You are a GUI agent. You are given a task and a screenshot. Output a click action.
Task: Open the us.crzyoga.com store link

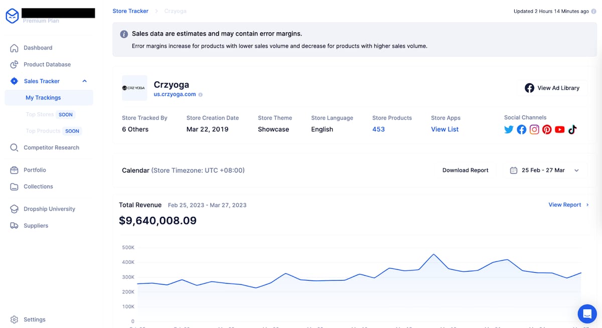[x=175, y=94]
